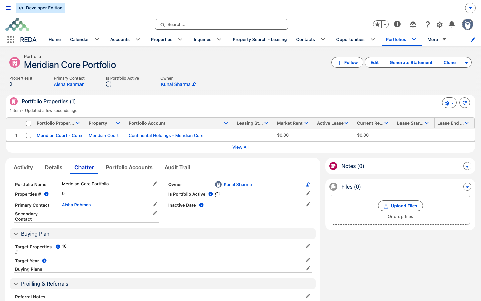The image size is (481, 301).
Task: Open the More navigation dropdown
Action: 437,39
